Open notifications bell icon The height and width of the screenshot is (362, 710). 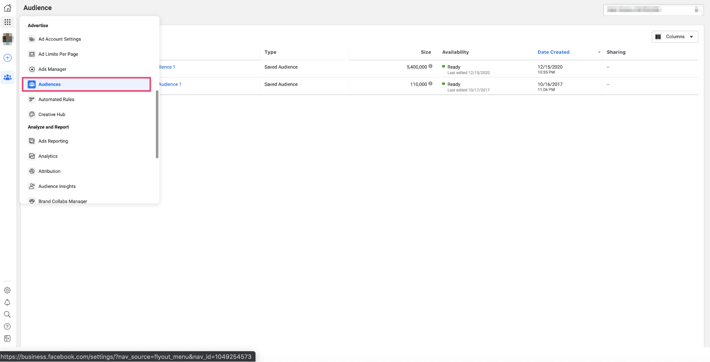click(x=7, y=302)
